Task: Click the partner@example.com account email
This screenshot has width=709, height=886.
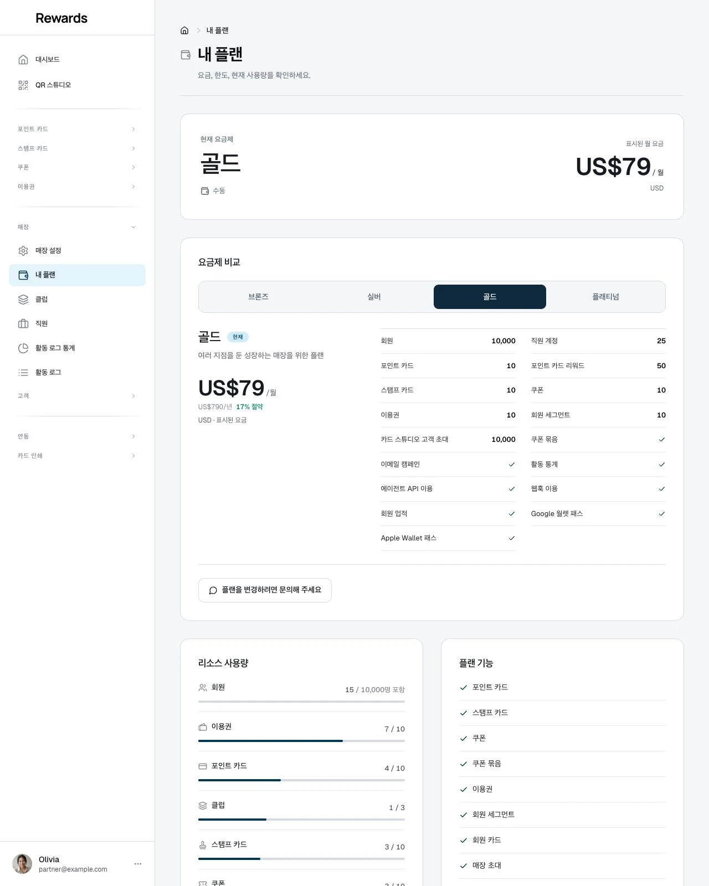Action: click(x=73, y=869)
